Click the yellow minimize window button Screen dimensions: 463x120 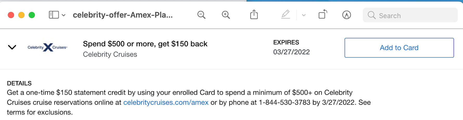[x=21, y=15]
